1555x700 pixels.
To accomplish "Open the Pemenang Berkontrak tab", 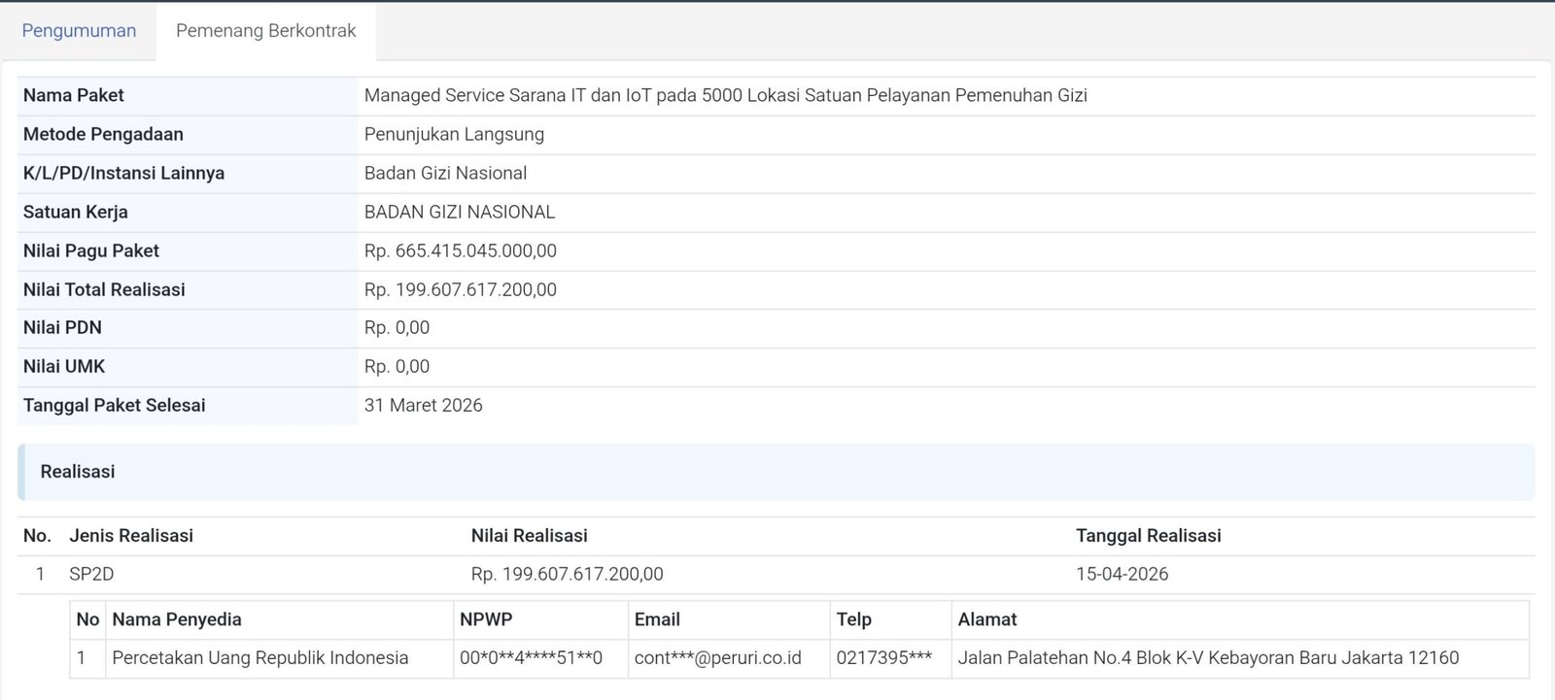I will pos(265,31).
